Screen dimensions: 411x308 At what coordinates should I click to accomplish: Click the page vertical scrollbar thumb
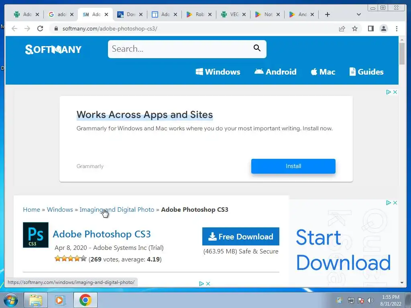402,53
